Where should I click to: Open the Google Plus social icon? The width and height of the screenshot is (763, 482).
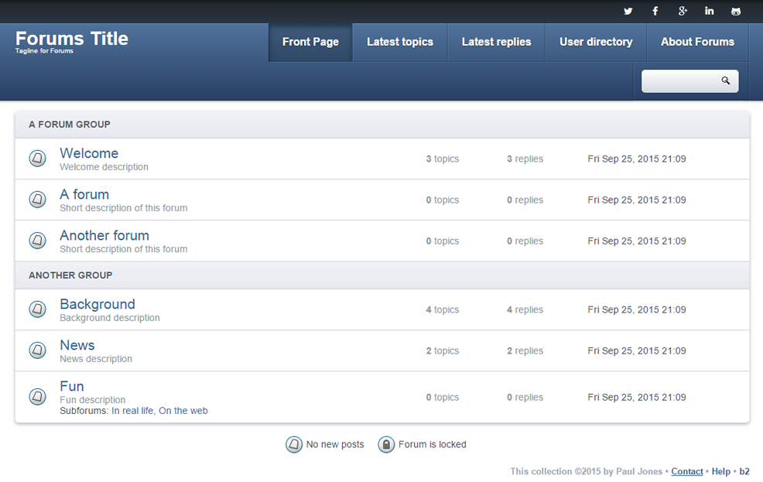click(x=683, y=11)
